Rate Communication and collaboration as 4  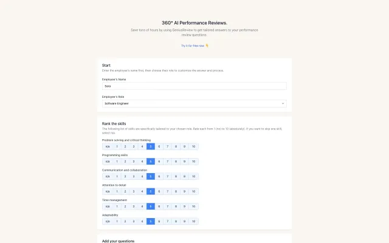142,176
